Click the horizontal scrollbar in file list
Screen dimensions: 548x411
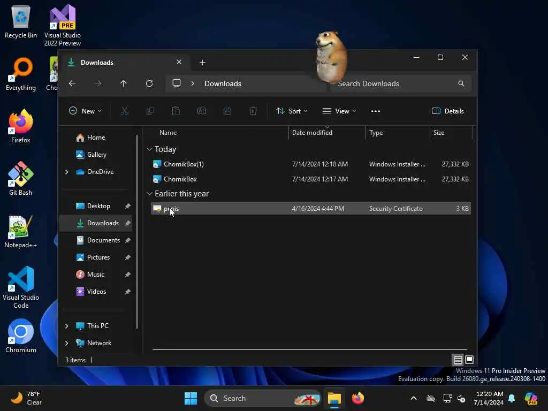(x=310, y=349)
